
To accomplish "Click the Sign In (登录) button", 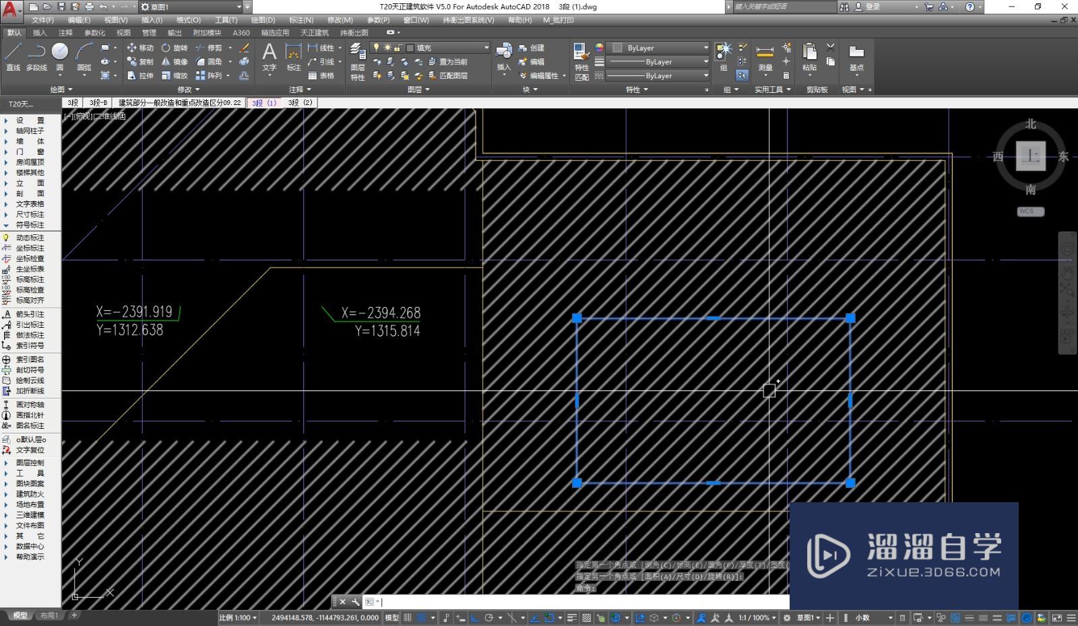I will (x=868, y=7).
